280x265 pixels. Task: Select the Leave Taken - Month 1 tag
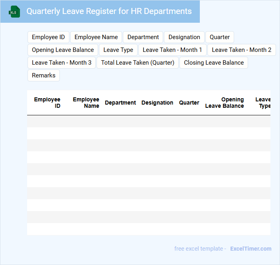click(x=172, y=50)
